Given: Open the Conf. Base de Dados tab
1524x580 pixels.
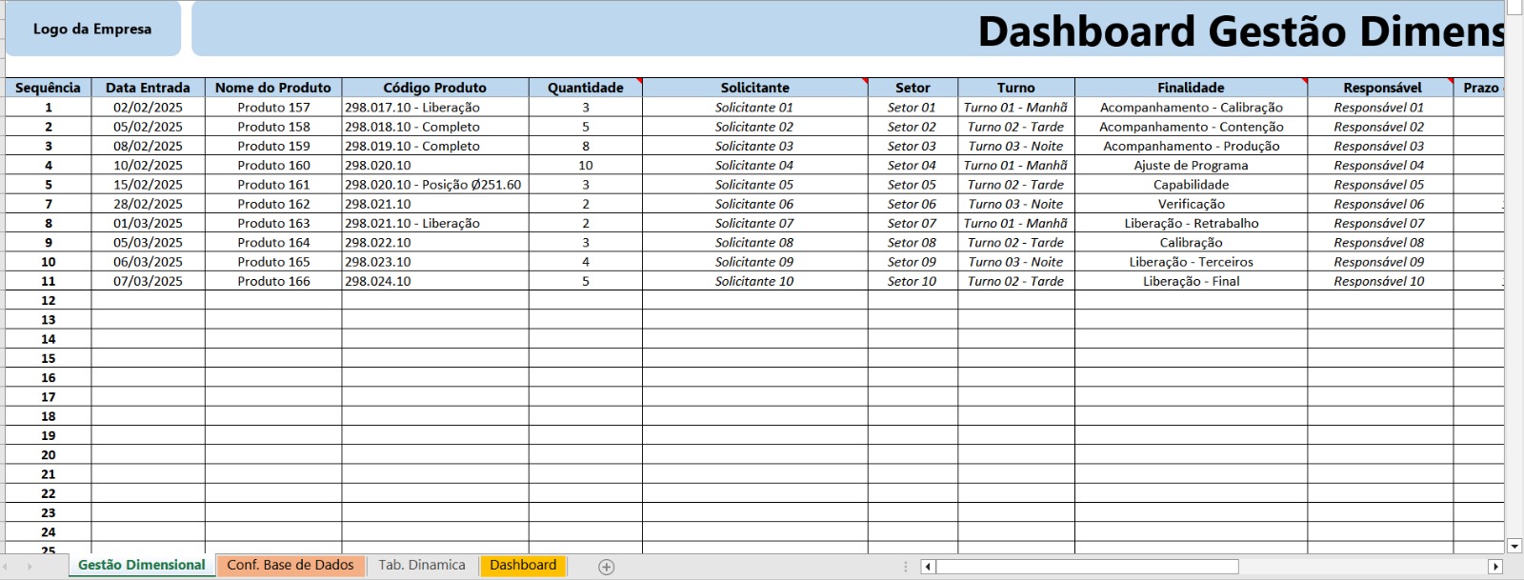Looking at the screenshot, I should coord(290,566).
